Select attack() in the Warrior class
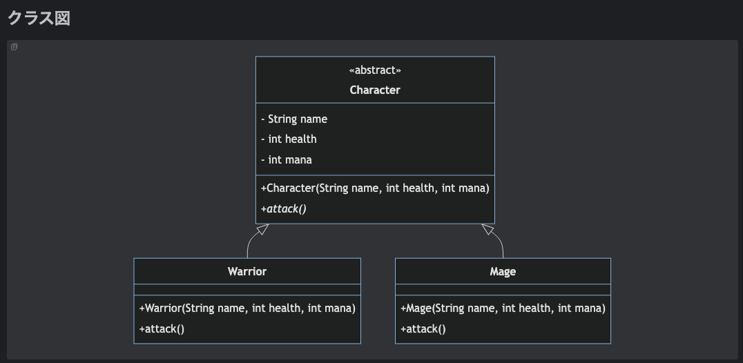This screenshot has width=743, height=363. point(162,328)
